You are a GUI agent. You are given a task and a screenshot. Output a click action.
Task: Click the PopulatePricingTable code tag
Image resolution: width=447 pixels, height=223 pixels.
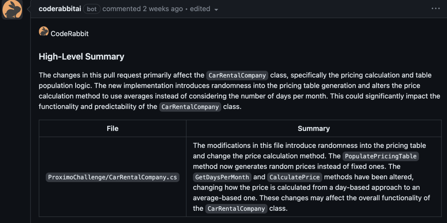pos(381,156)
